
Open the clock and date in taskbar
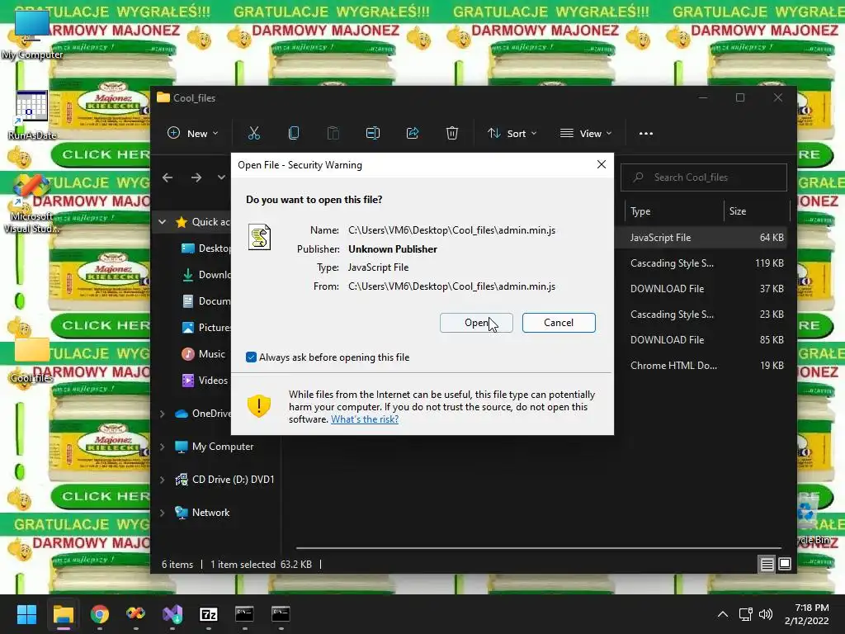pos(807,614)
